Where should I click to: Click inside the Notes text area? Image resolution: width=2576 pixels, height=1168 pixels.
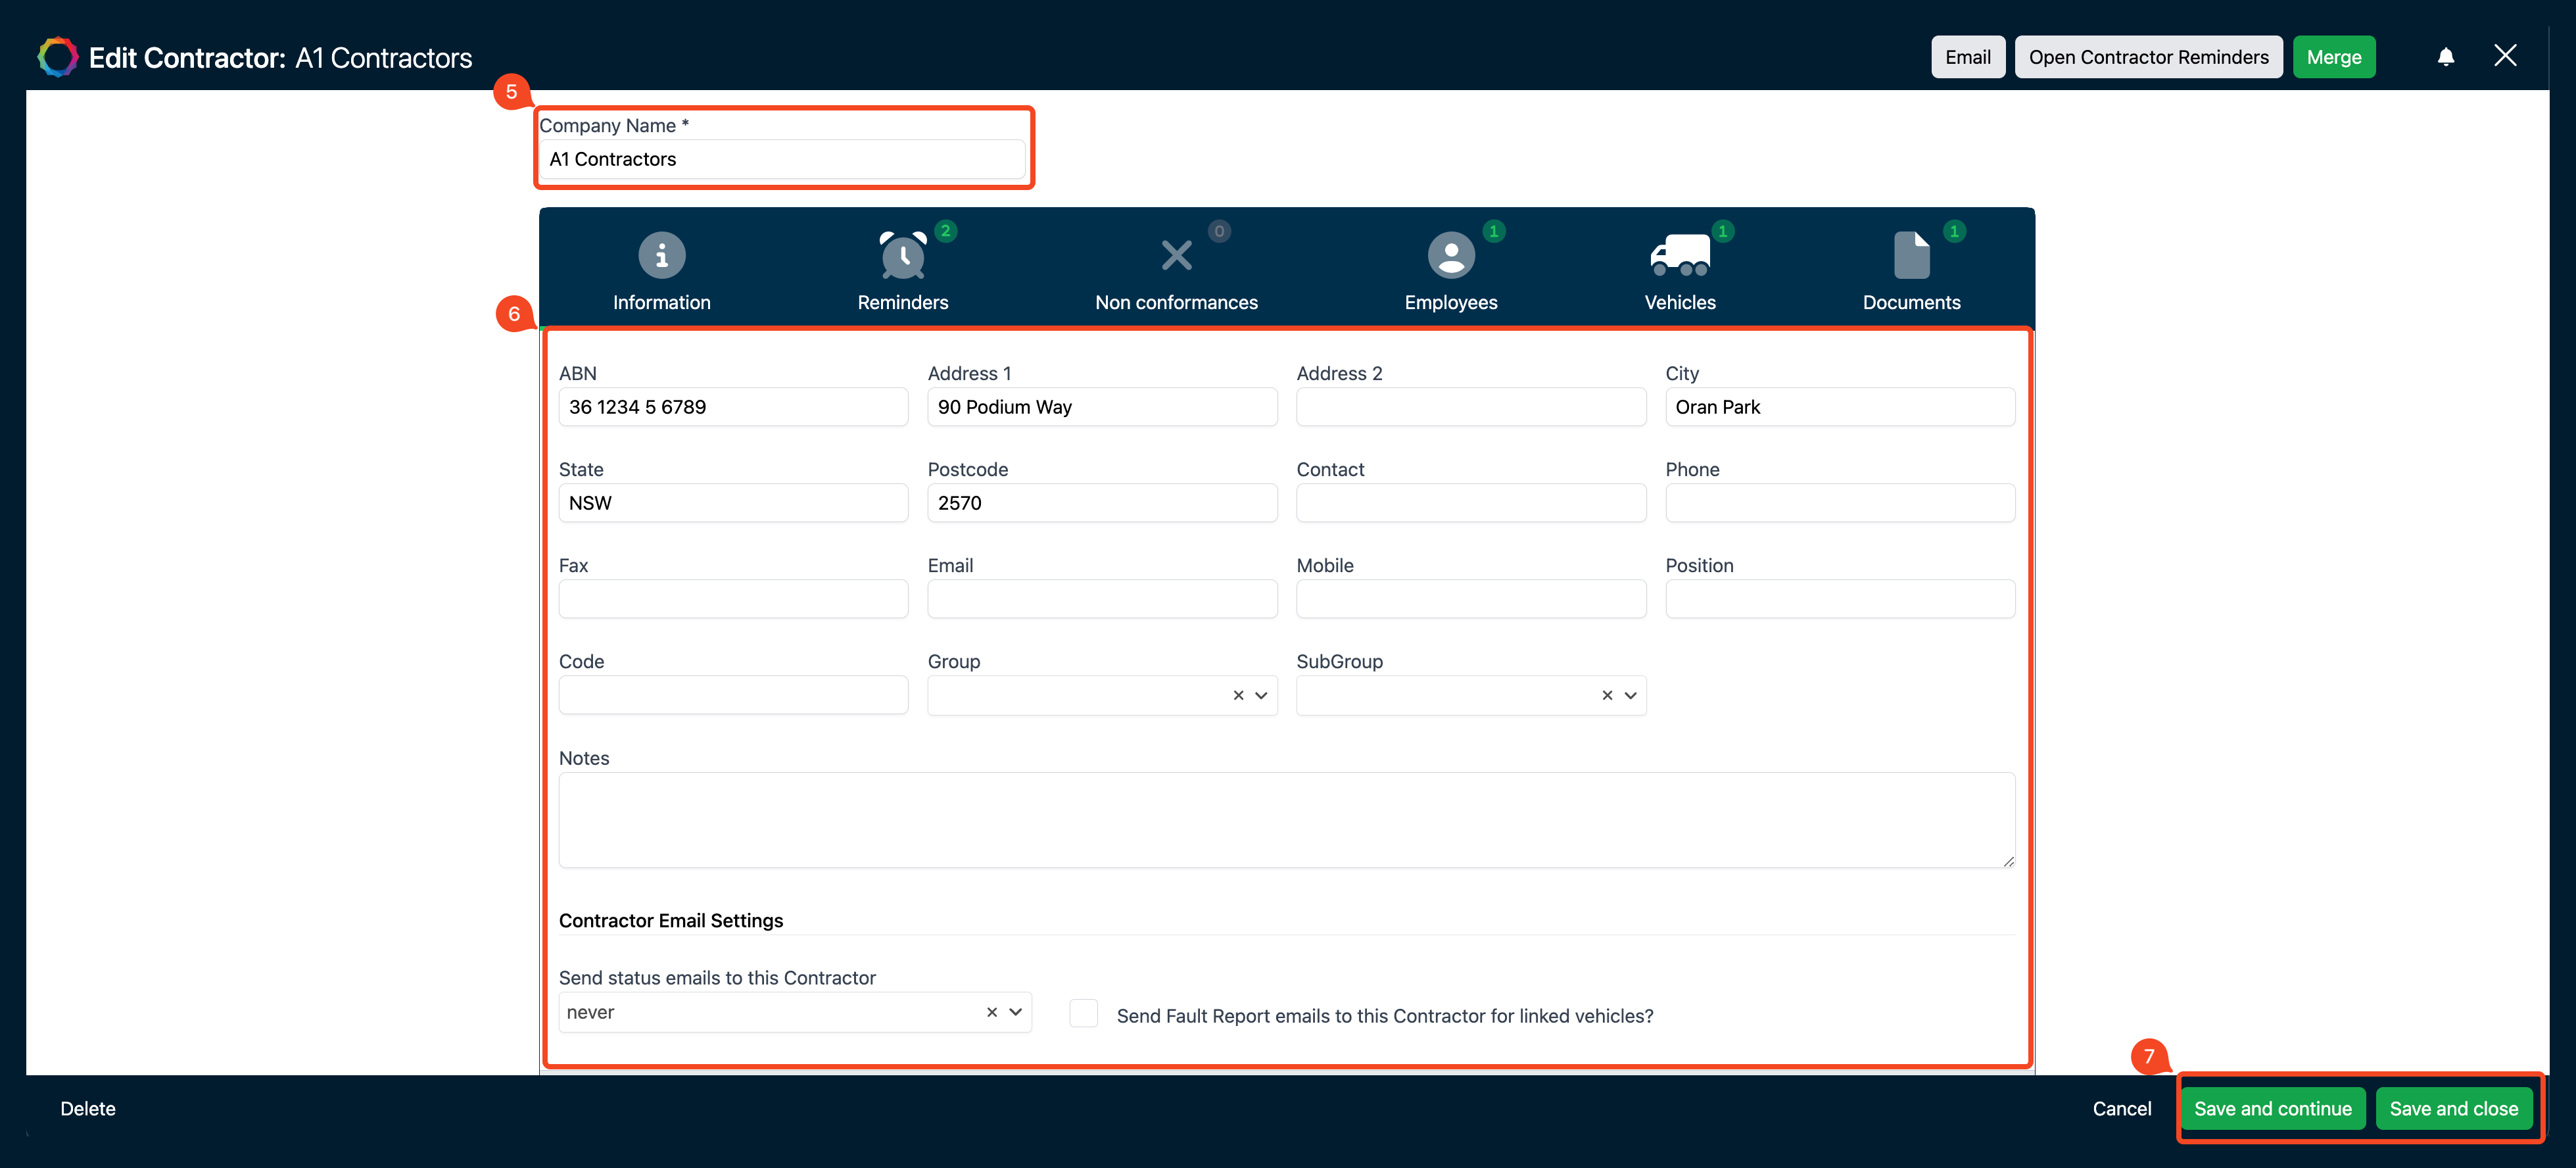tap(1285, 820)
